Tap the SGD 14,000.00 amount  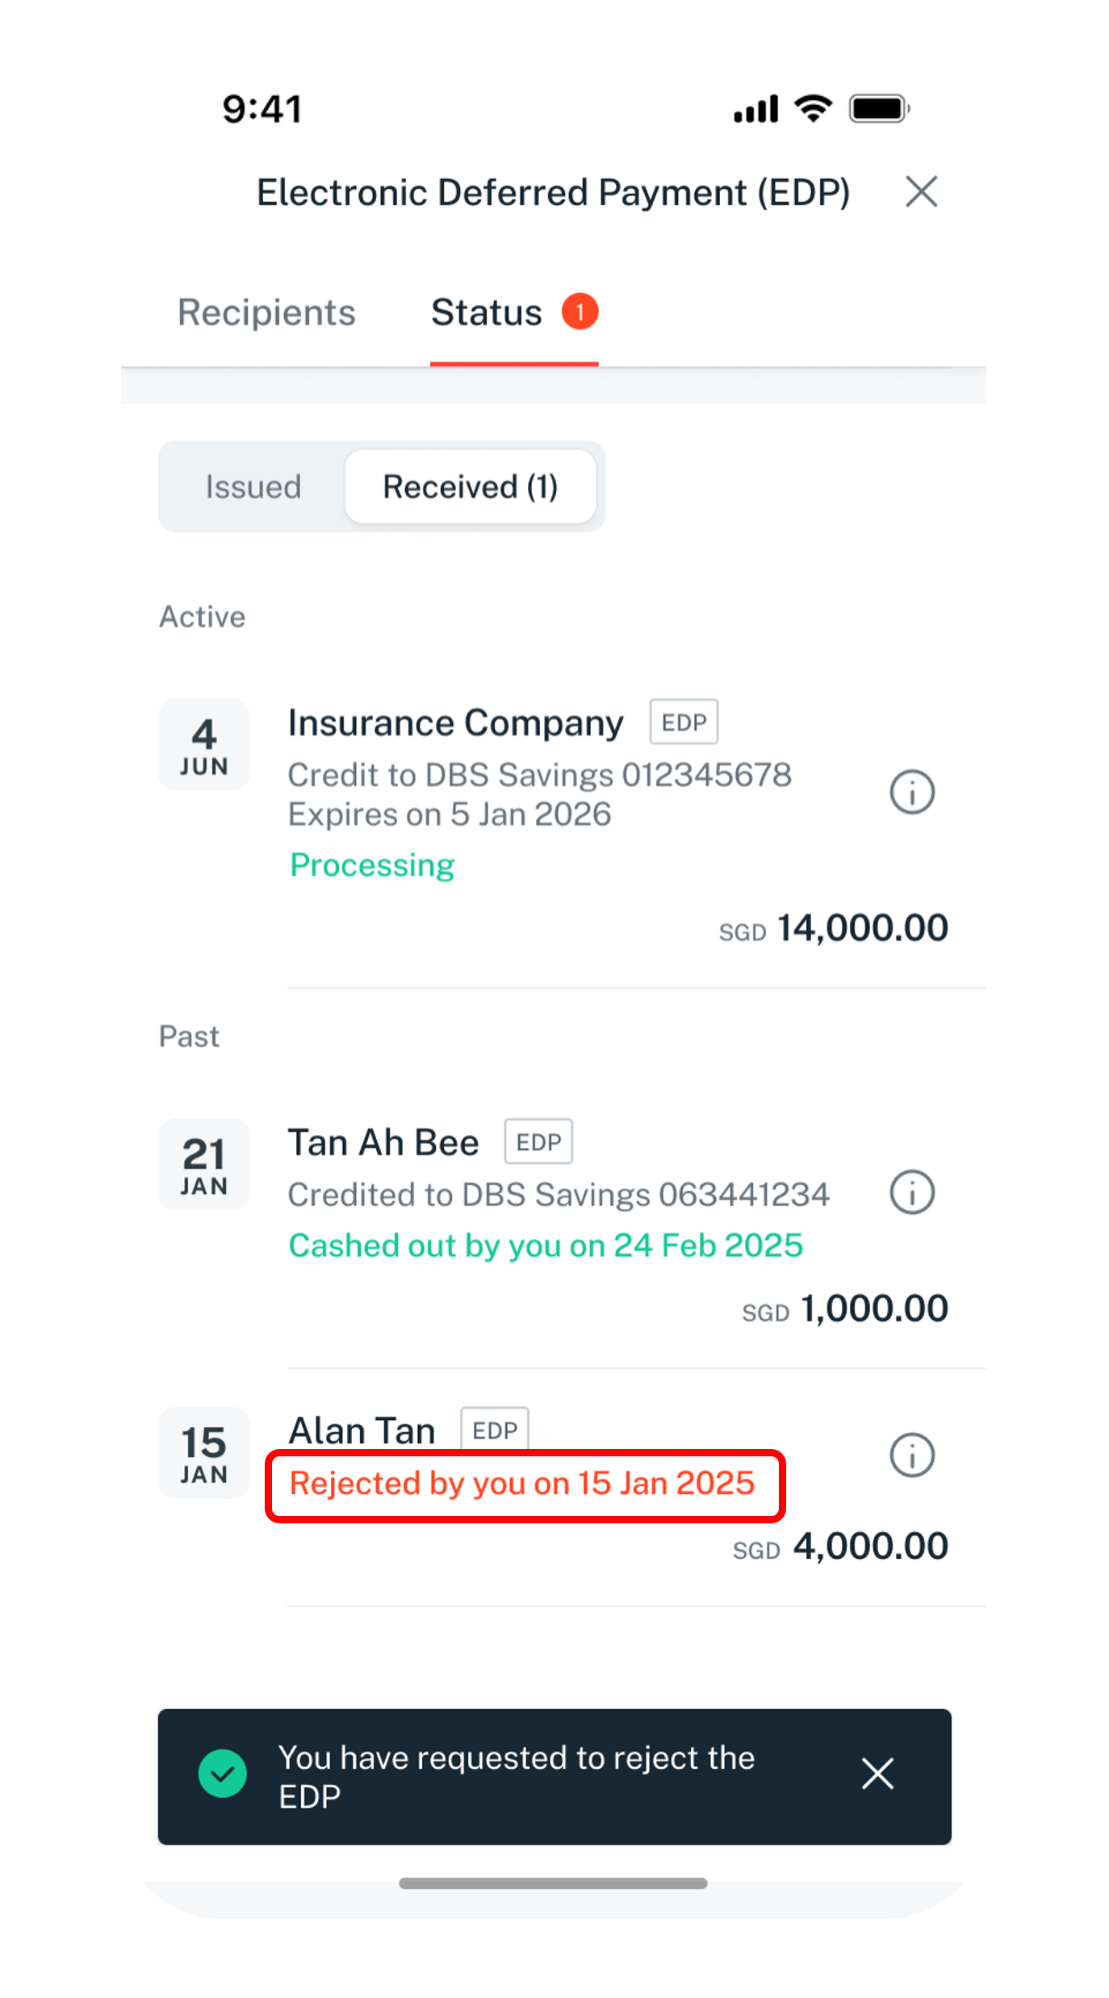point(834,928)
